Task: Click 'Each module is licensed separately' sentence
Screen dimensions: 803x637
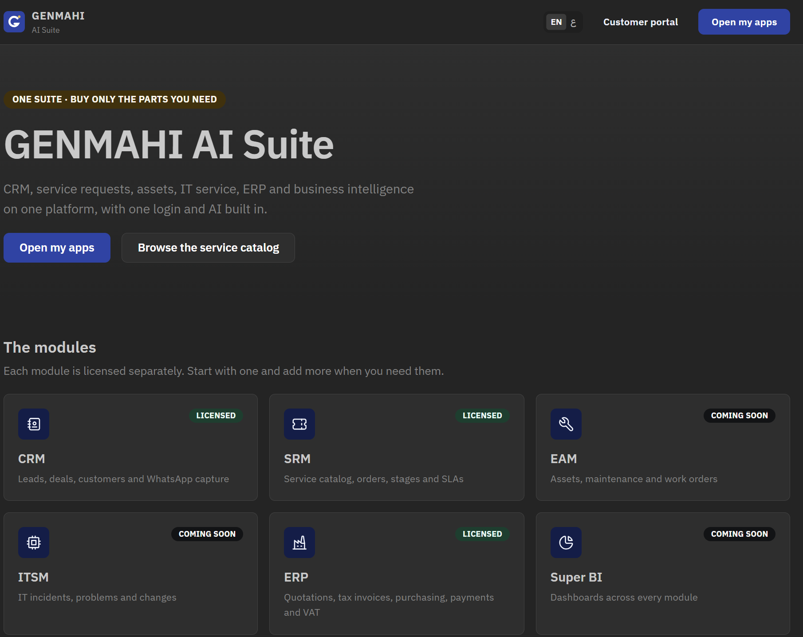Action: [224, 371]
